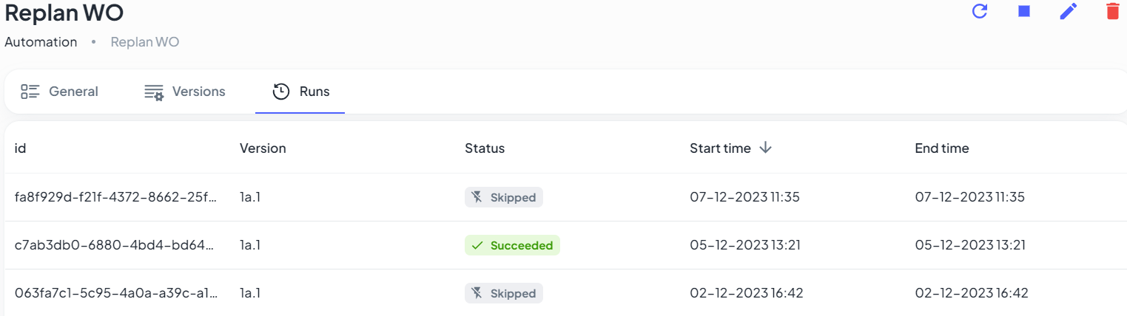This screenshot has height=316, width=1127.
Task: Click the Replan WO breadcrumb item
Action: [x=145, y=42]
